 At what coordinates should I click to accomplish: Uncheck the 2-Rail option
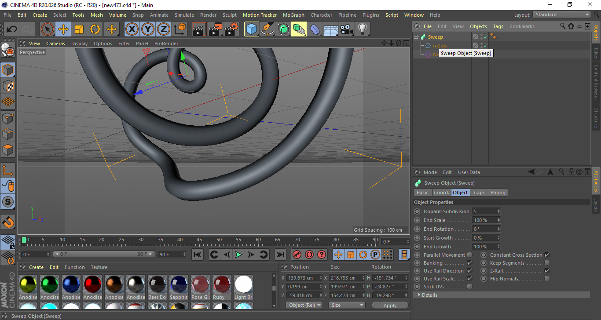click(x=547, y=271)
